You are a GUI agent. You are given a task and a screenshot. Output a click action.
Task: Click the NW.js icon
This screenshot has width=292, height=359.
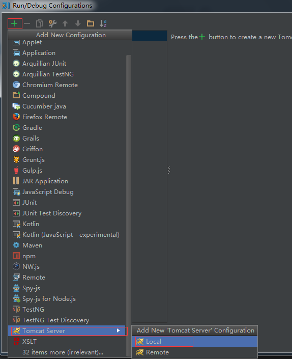click(16, 266)
